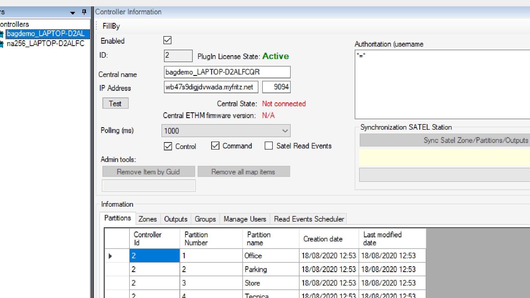Click Creation date cell in Office row
The image size is (530, 298).
329,256
